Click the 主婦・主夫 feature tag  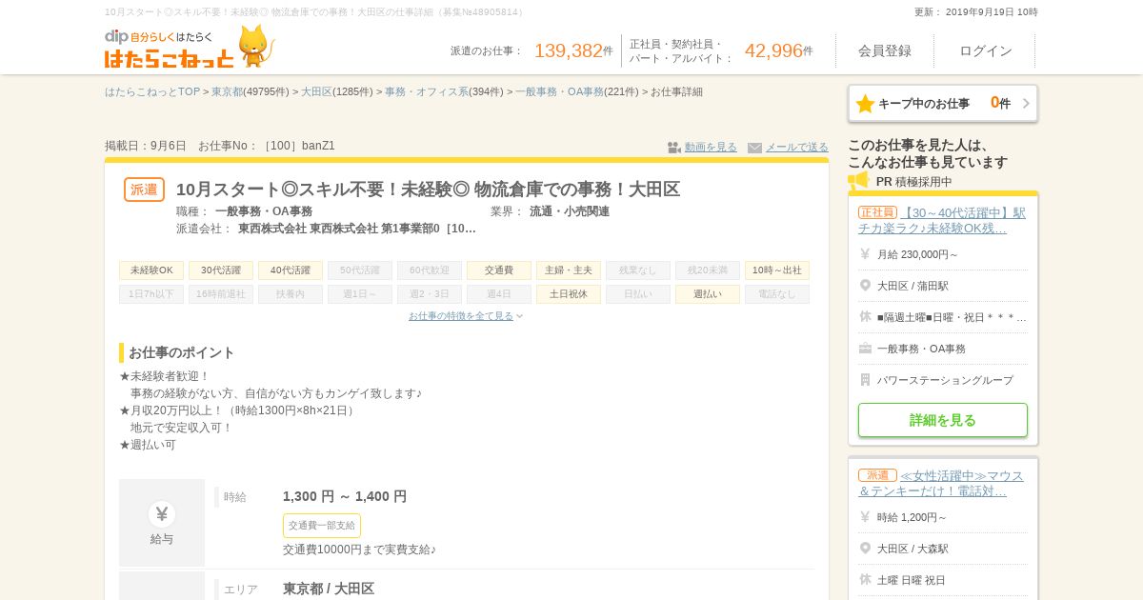569,270
